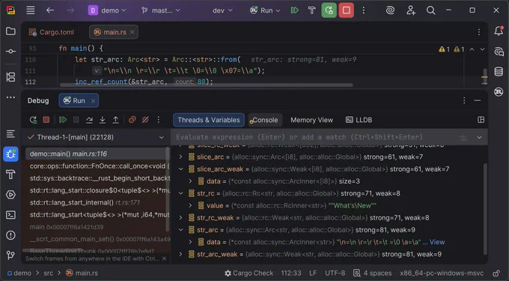Open the Database tool window icon

tap(499, 71)
